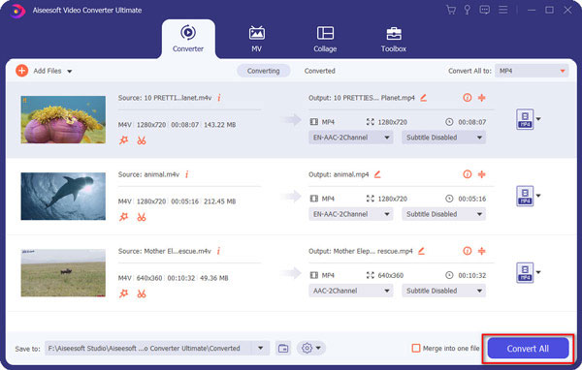Expand the Save to path dropdown

tap(261, 348)
